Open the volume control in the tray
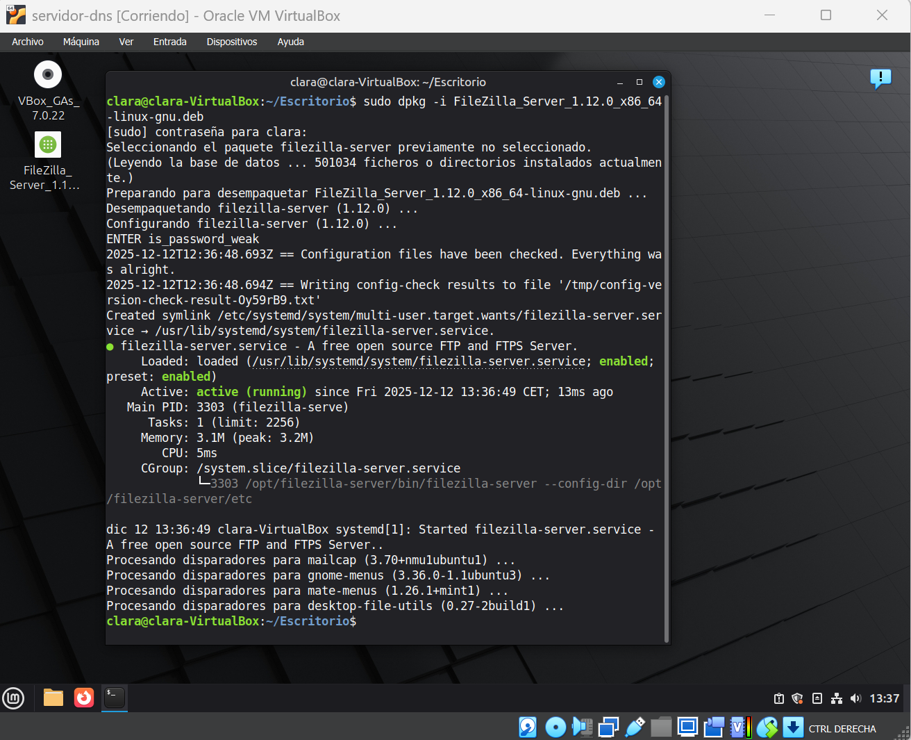Screen dimensions: 911x740 coord(855,698)
